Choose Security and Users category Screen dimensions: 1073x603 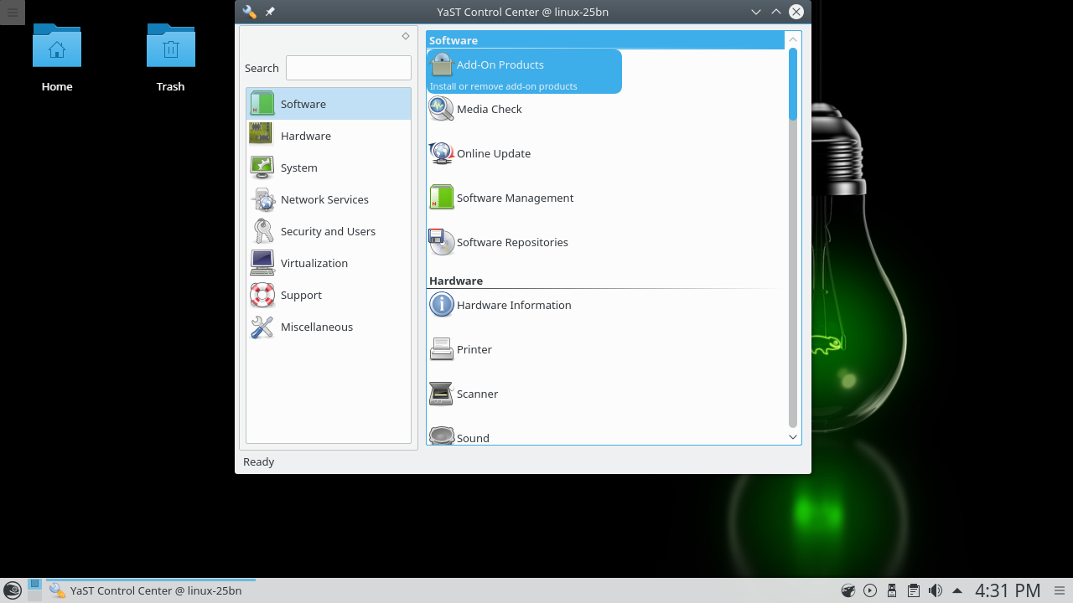click(327, 231)
